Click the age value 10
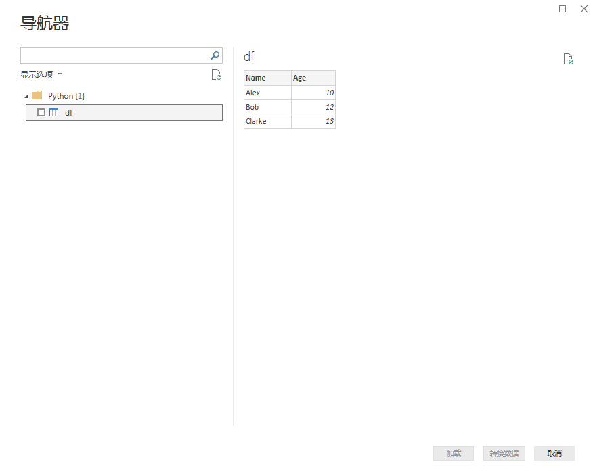Viewport: 595px width, 473px height. point(313,93)
